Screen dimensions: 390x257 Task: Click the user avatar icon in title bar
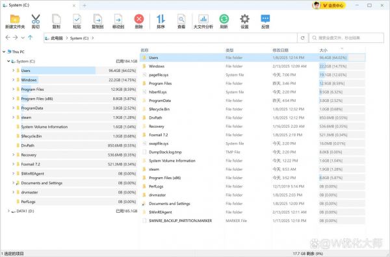[x=316, y=5]
